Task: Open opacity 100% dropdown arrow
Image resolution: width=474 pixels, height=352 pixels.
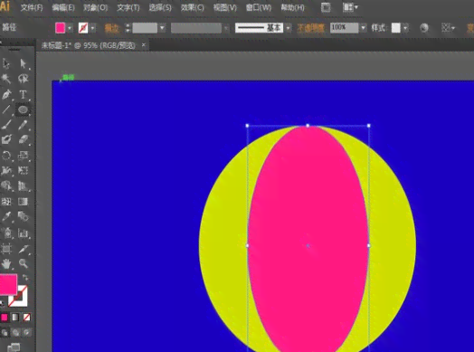Action: pyautogui.click(x=363, y=28)
